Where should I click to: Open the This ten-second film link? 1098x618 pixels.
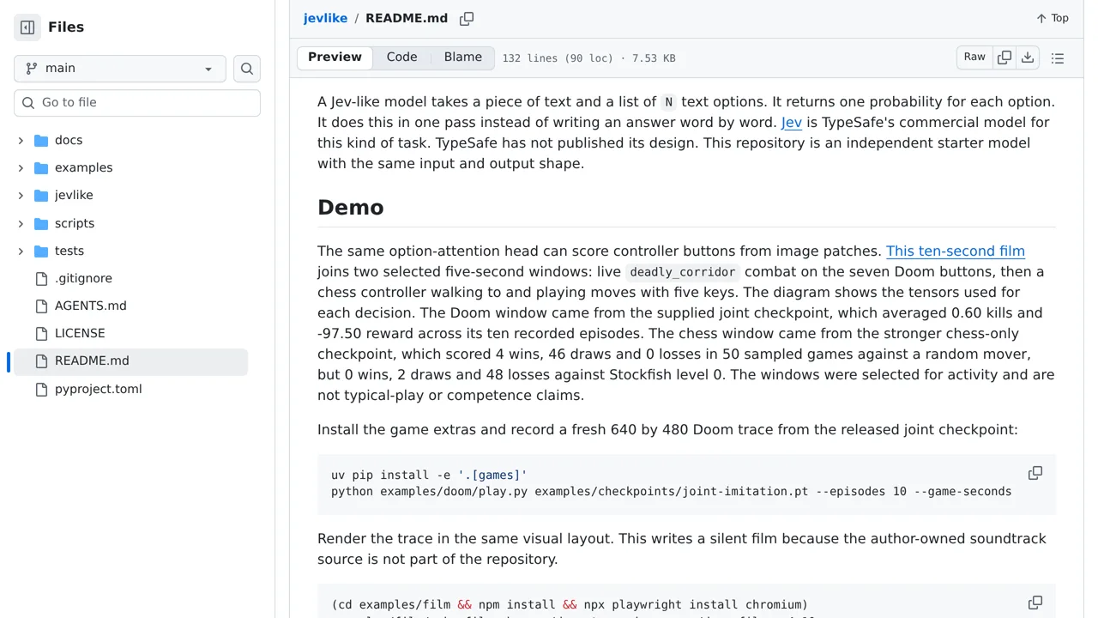pos(956,251)
